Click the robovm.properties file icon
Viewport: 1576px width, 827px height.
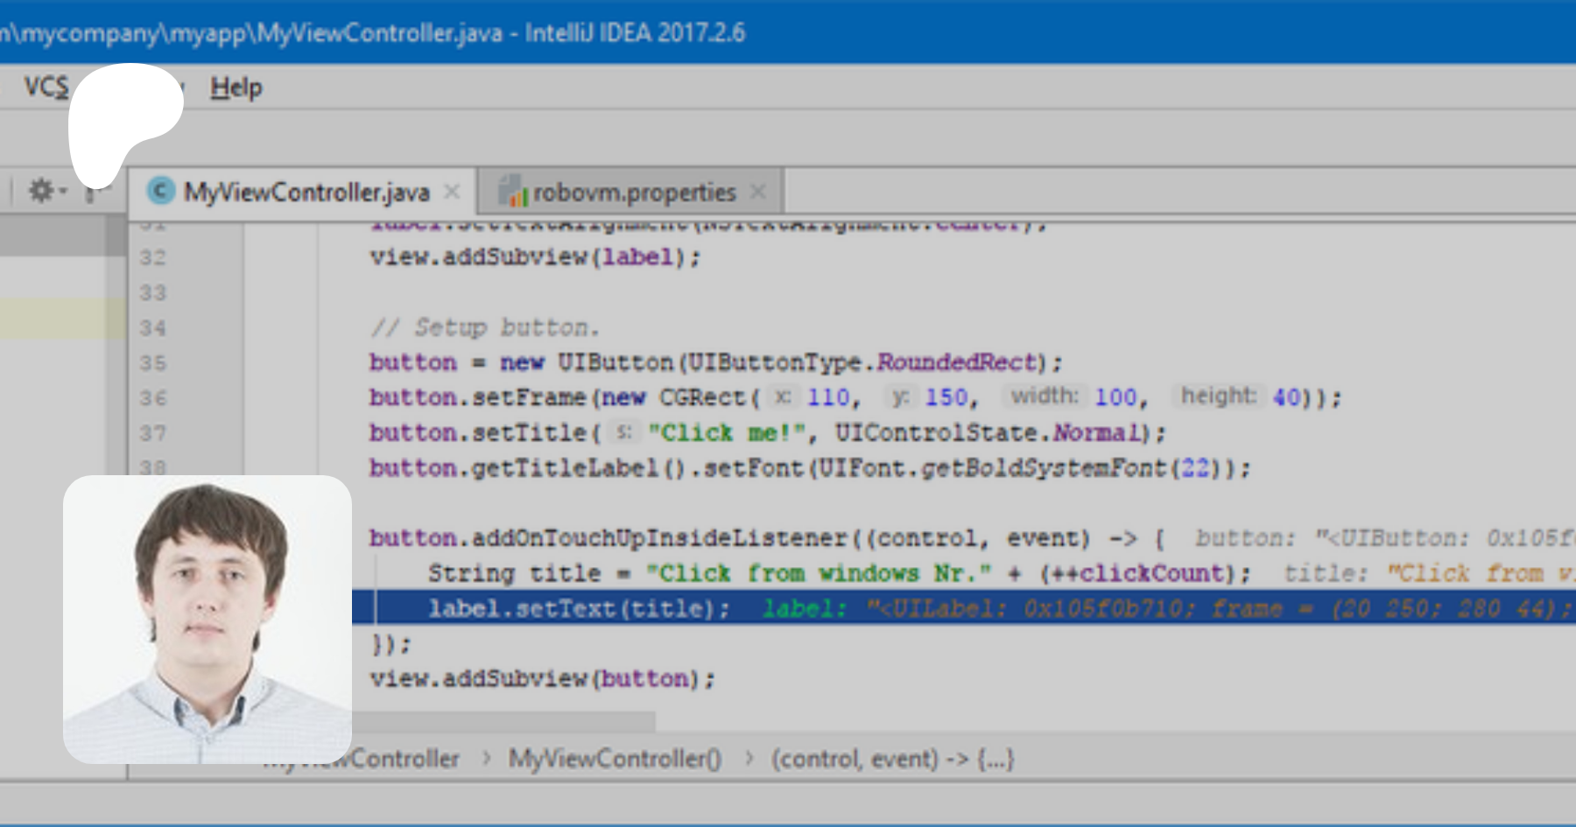(513, 191)
